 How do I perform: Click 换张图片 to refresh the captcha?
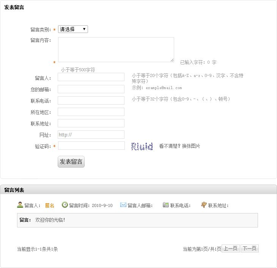191,146
